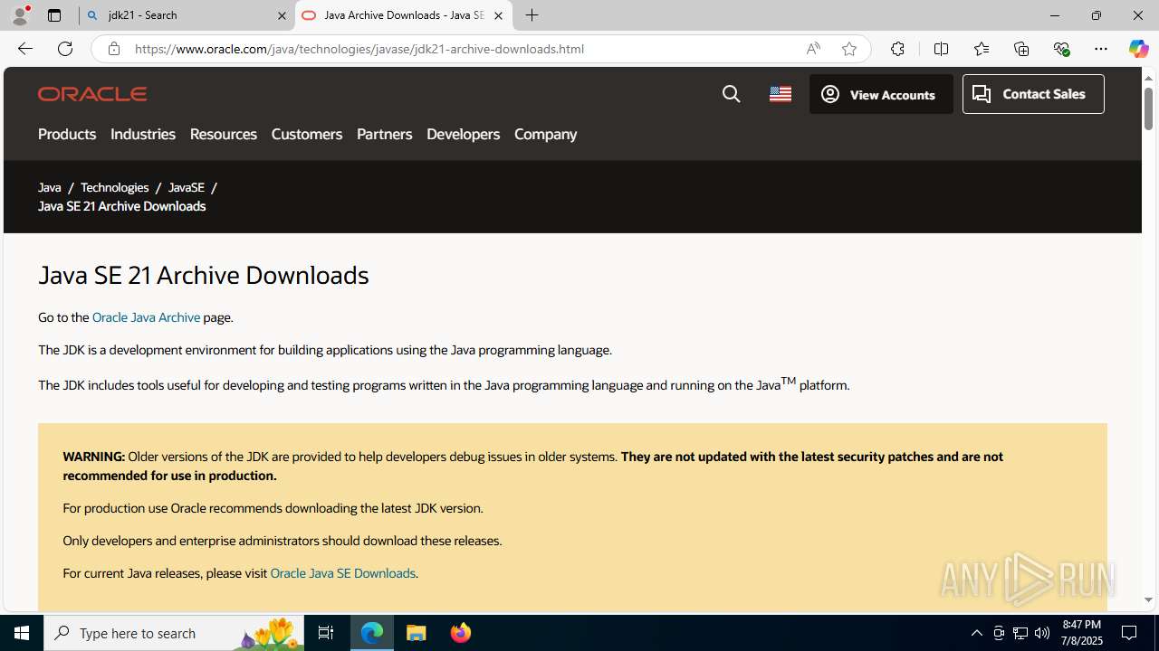Open the volume control icon
Screen dimensions: 1159x651
[x=1042, y=633]
